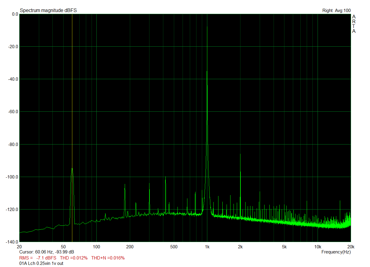This screenshot has height=267, width=370.
Task: Click the 'THD =0.012%' reading
Action: (74, 258)
